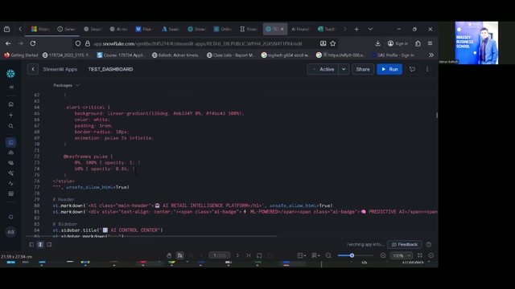The height and width of the screenshot is (289, 515).
Task: Open the page layout dropdown in viewer toolbar
Action: [302, 255]
